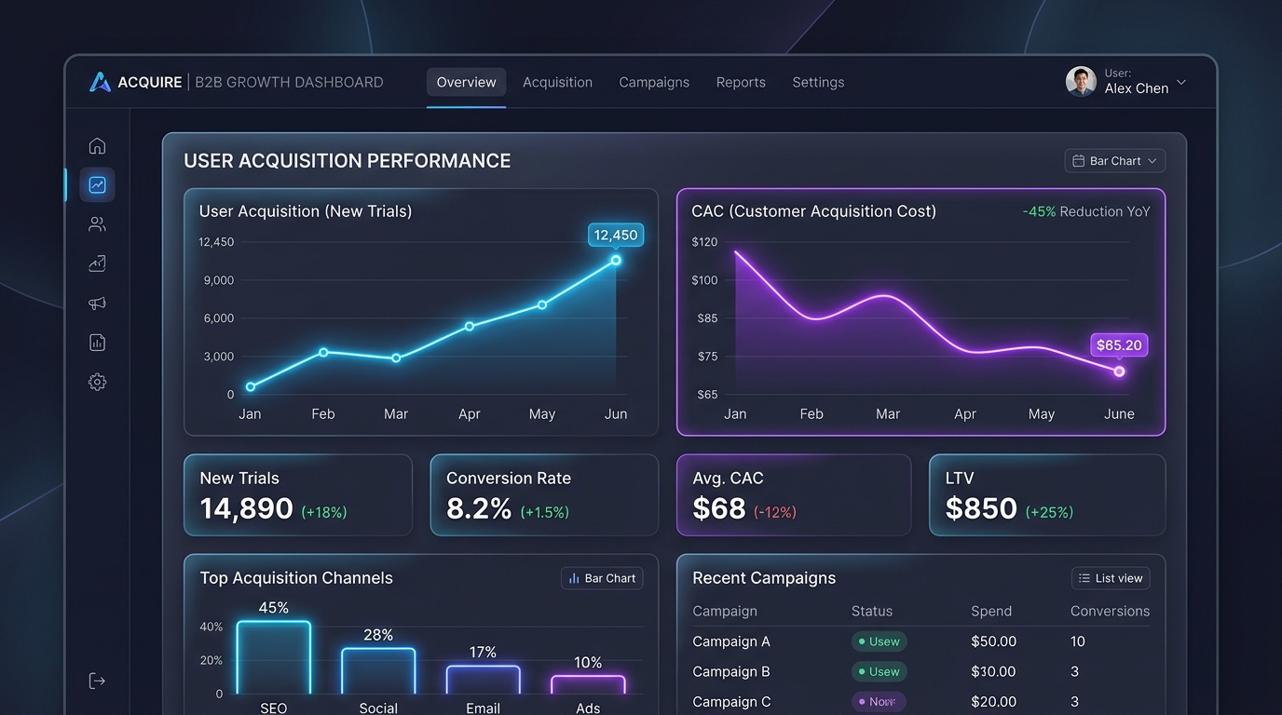Click the CAC (Customer Acquisition Cost) title

814,211
